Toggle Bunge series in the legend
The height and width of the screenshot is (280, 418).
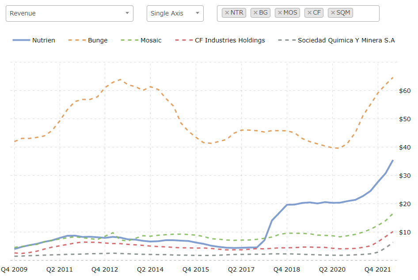(87, 40)
